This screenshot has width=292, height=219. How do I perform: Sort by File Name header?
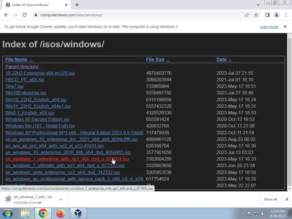pos(16,59)
